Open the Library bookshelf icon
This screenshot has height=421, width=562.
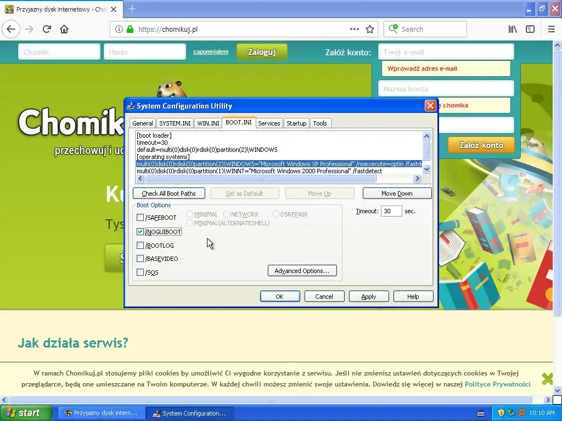[513, 30]
